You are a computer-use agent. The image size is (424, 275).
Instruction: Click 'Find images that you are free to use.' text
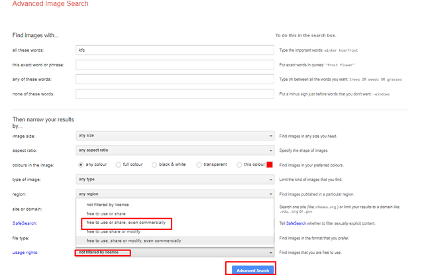tap(311, 252)
